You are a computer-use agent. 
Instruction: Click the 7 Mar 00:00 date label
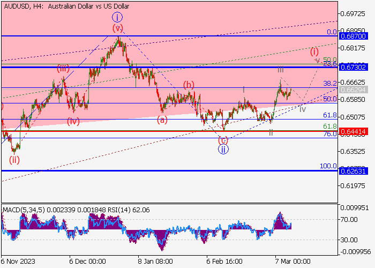click(292, 261)
